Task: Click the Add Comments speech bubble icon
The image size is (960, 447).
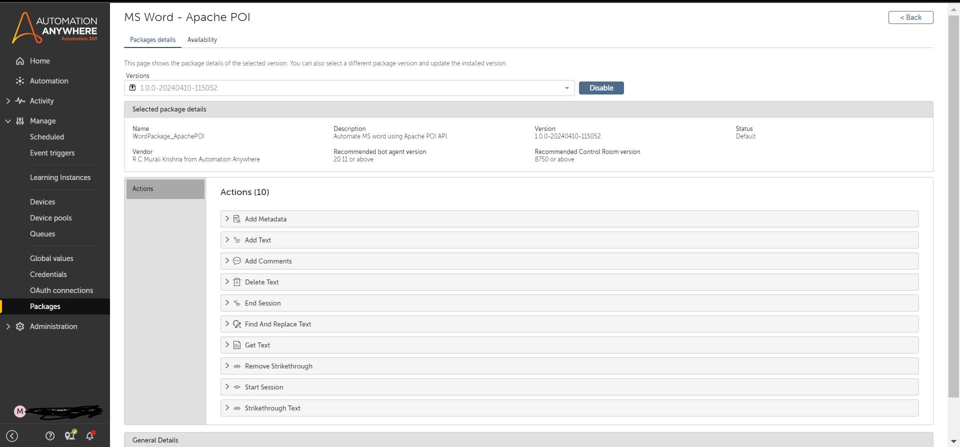Action: point(237,261)
